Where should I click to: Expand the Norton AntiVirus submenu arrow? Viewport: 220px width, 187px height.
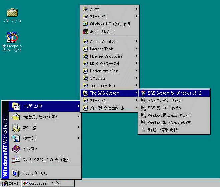pos(136,71)
